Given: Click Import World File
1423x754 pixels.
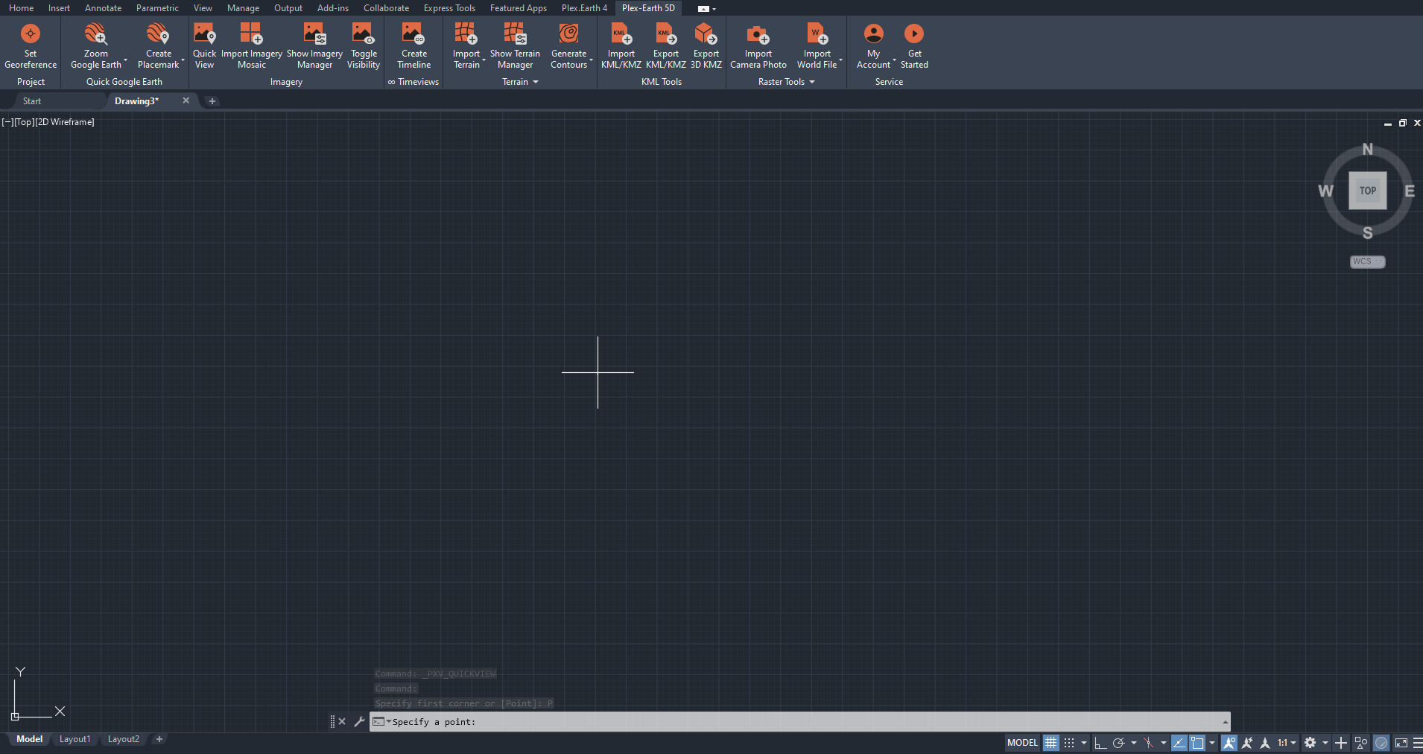Looking at the screenshot, I should click(x=817, y=46).
